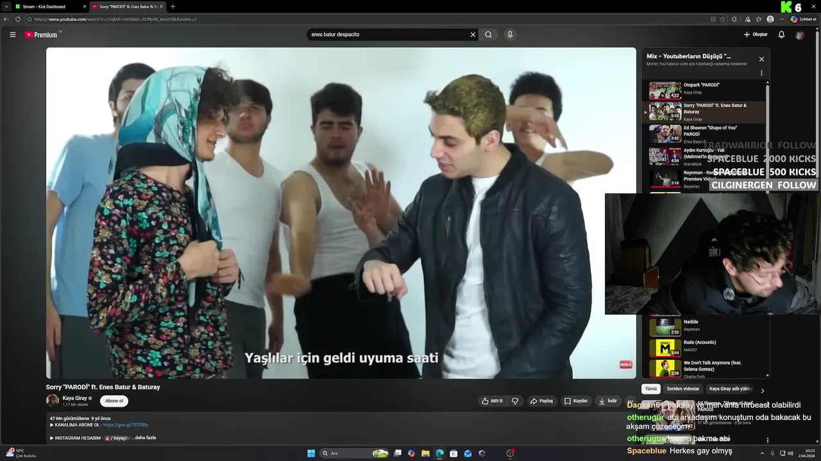Open browser three-dot settings menu

[781, 19]
